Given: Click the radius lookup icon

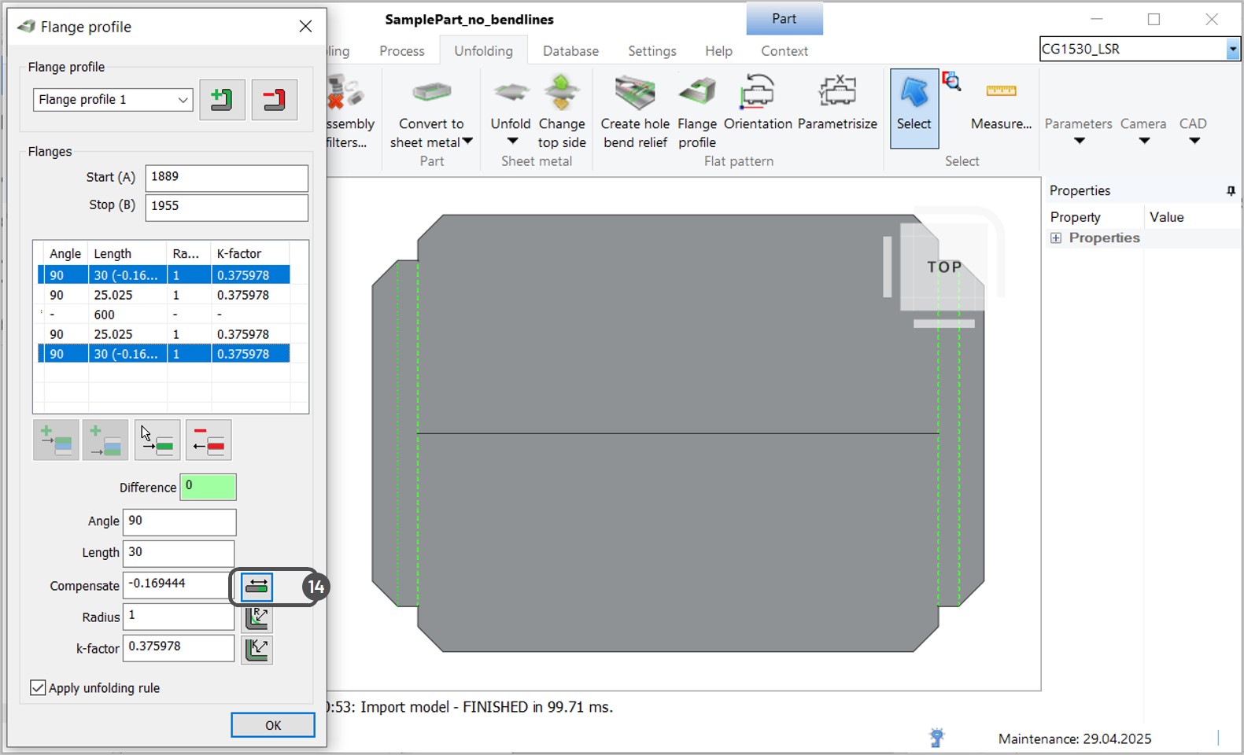Looking at the screenshot, I should coord(257,618).
